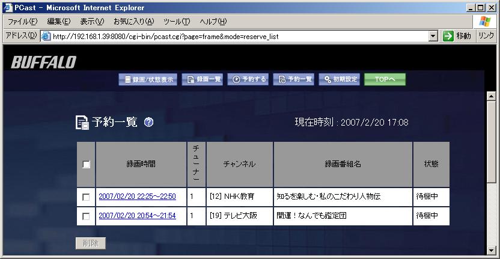500x259 pixels.
Task: Check the box for the NHK教育 reservation
Action: (86, 197)
